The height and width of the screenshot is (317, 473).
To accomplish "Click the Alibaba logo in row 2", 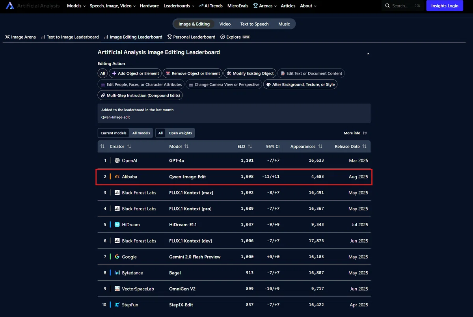I will pyautogui.click(x=117, y=177).
